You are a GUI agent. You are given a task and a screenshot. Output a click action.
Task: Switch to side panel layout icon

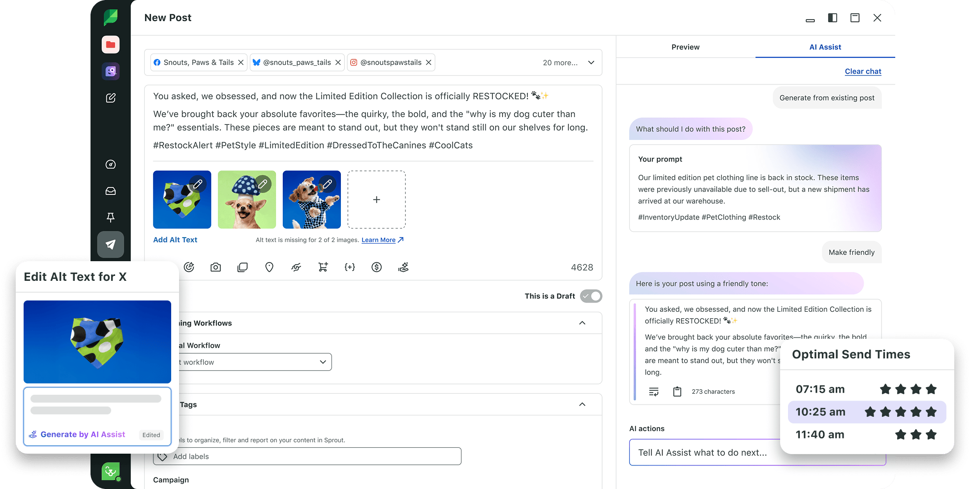click(x=833, y=18)
